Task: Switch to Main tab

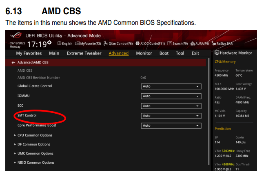Action: point(54,53)
